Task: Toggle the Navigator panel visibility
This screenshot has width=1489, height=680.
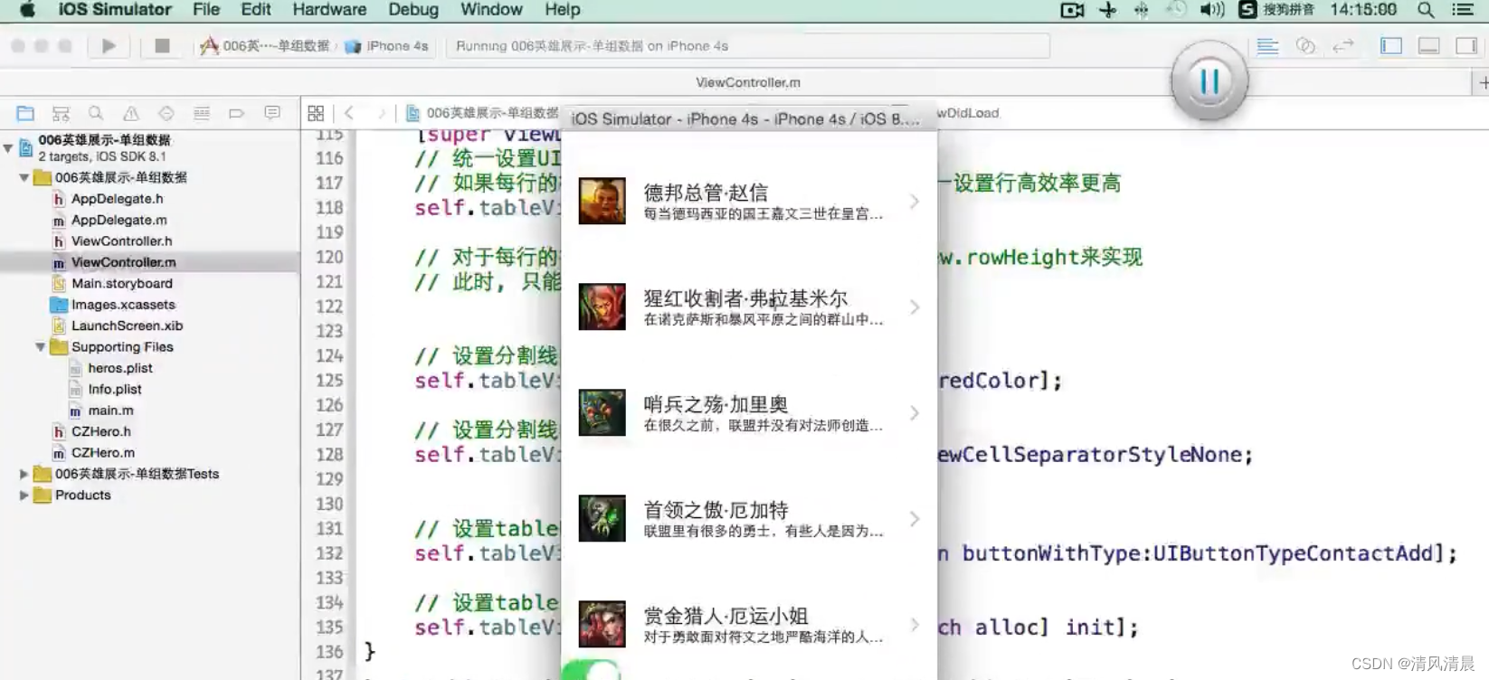Action: click(1391, 46)
